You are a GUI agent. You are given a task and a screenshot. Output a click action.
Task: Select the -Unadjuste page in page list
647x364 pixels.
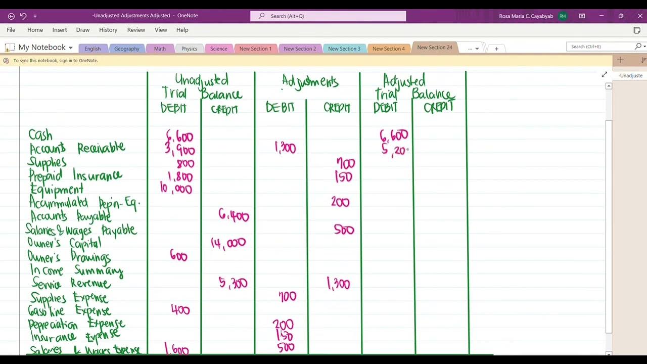[630, 75]
